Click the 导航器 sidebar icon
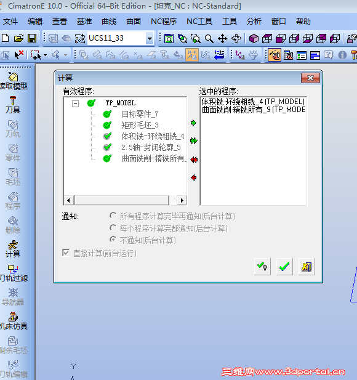This screenshot has width=357, height=380. pyautogui.click(x=13, y=297)
